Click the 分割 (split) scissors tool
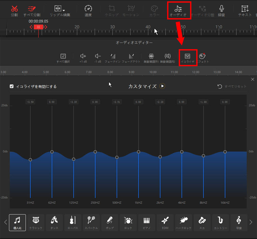This screenshot has width=257, height=239. pos(14,11)
